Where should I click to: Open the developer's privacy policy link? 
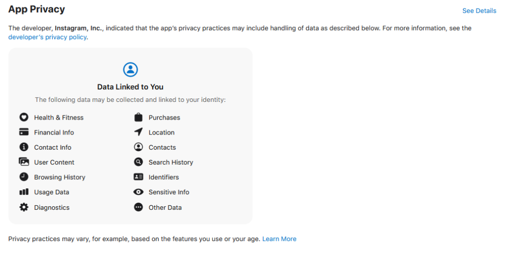point(48,37)
